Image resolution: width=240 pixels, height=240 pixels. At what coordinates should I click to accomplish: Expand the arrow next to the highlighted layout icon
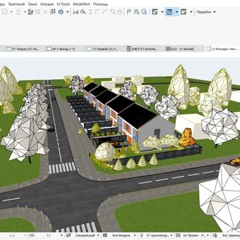click(x=177, y=12)
